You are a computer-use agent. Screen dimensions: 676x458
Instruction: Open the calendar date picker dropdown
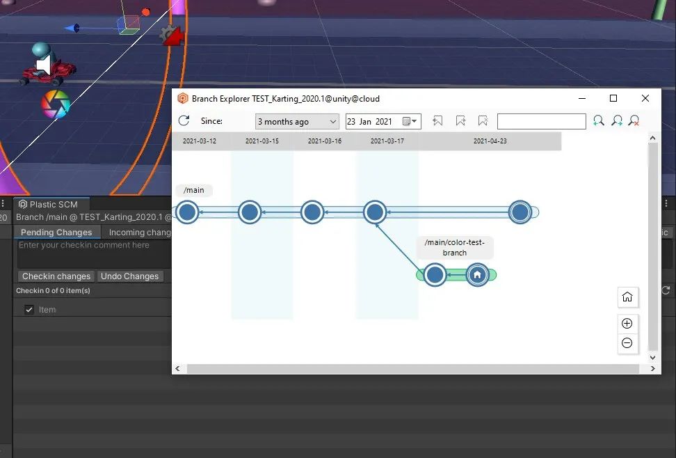[411, 121]
